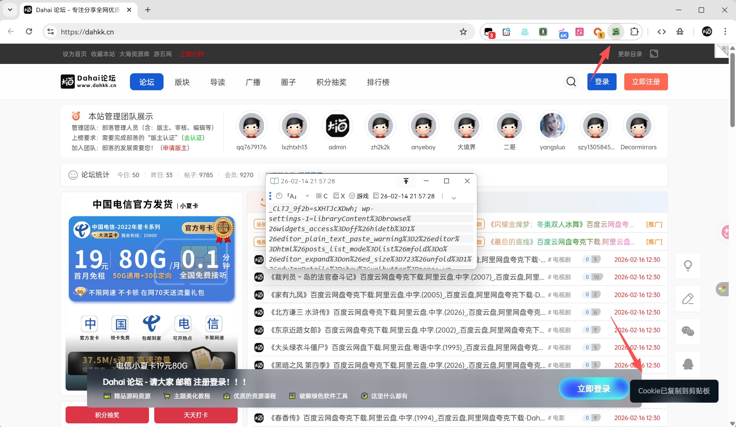Click the 去认证 link
Screen dimensions: 736x427
pyautogui.click(x=193, y=138)
